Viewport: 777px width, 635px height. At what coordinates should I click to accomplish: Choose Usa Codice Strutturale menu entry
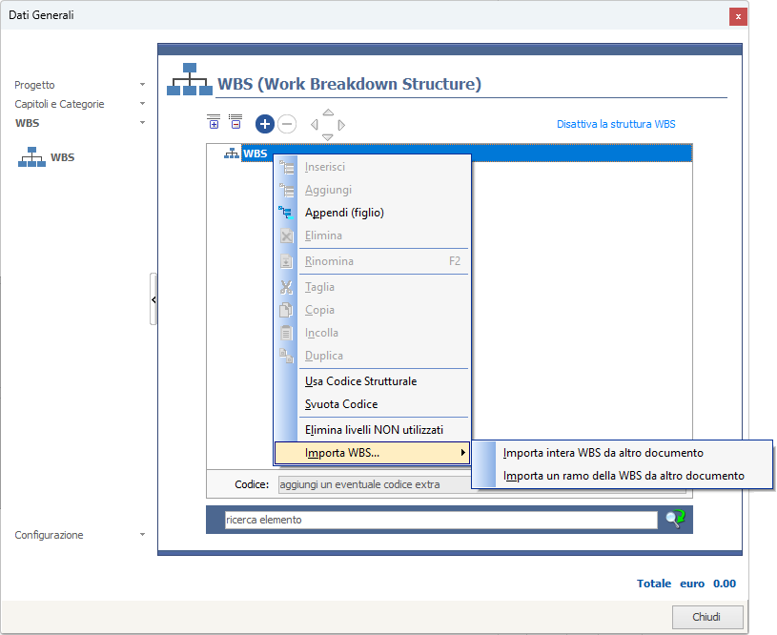pyautogui.click(x=360, y=381)
